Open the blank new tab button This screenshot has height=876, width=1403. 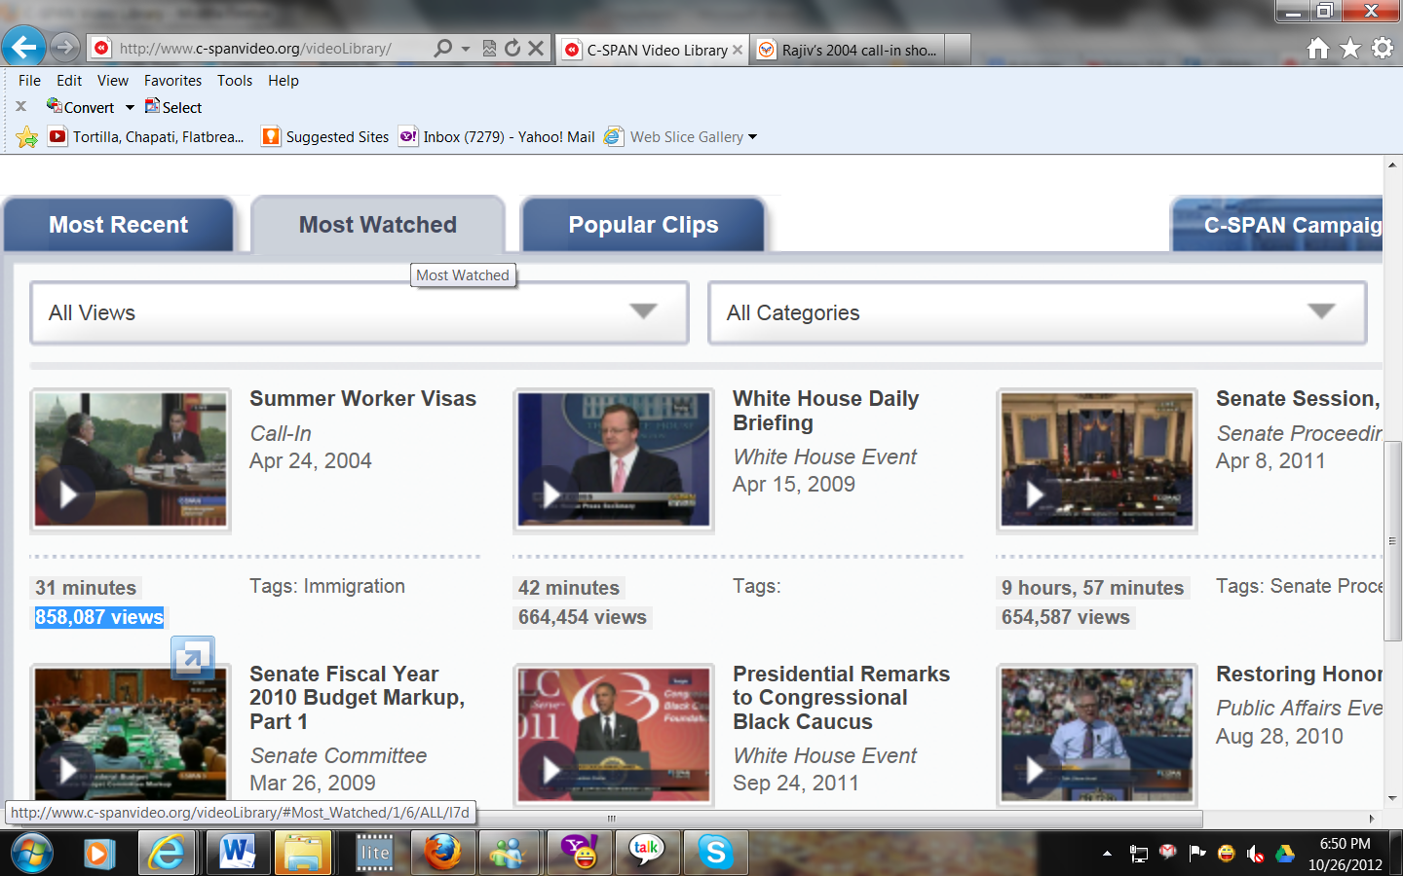(957, 50)
